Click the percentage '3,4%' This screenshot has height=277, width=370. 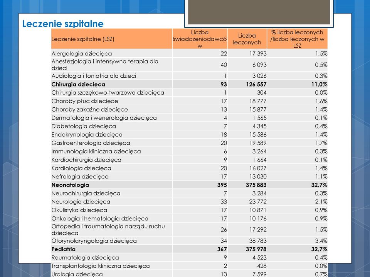coord(321,241)
